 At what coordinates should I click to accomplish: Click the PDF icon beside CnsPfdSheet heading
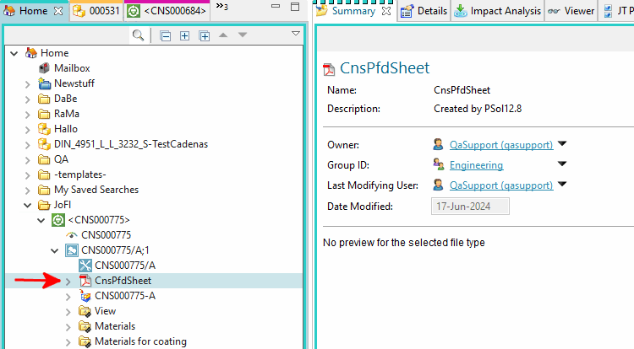click(x=329, y=69)
